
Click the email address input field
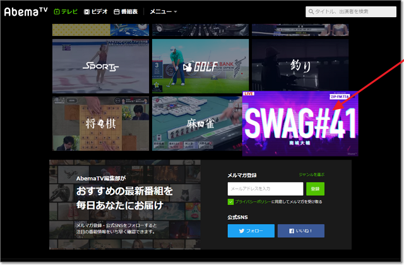click(265, 189)
